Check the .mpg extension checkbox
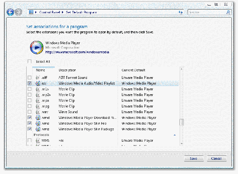The height and width of the screenshot is (174, 238). click(30, 106)
